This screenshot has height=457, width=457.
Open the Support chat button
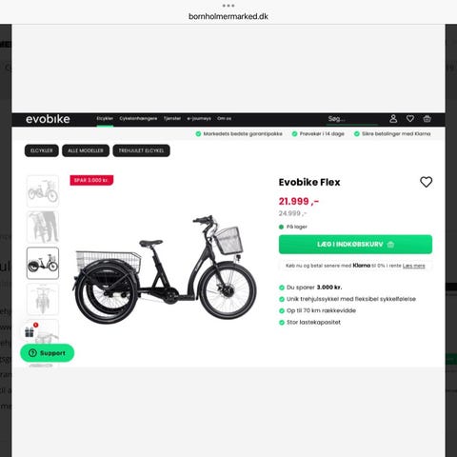pyautogui.click(x=48, y=353)
